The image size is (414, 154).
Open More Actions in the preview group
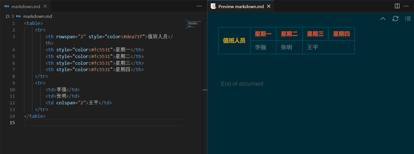coord(406,6)
